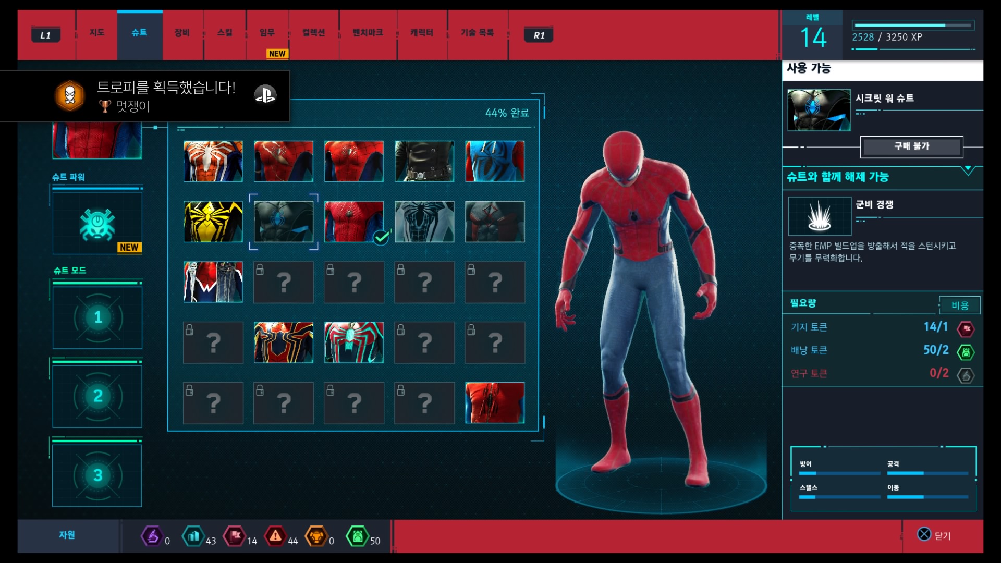Click the 군비 경쟁 EMP burst icon

[819, 216]
